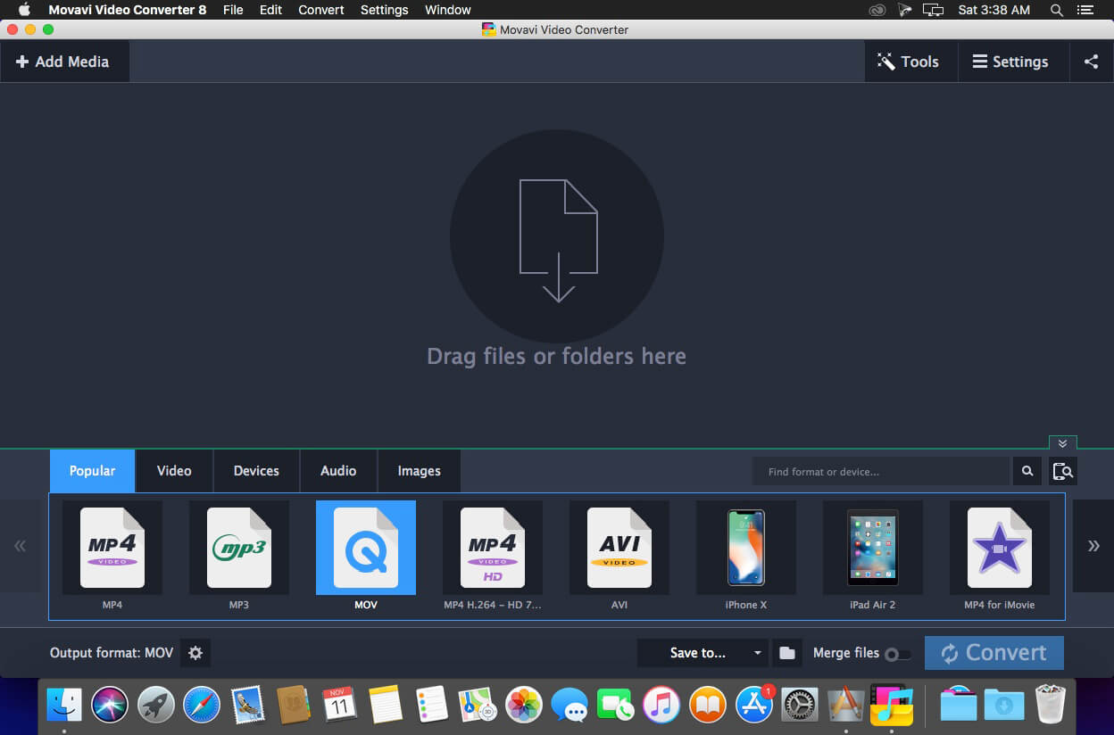Open Safari from the dock
The height and width of the screenshot is (735, 1114).
(x=202, y=705)
